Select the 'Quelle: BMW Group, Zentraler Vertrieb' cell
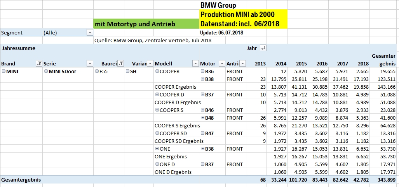This screenshot has height=187, width=399. coord(153,40)
